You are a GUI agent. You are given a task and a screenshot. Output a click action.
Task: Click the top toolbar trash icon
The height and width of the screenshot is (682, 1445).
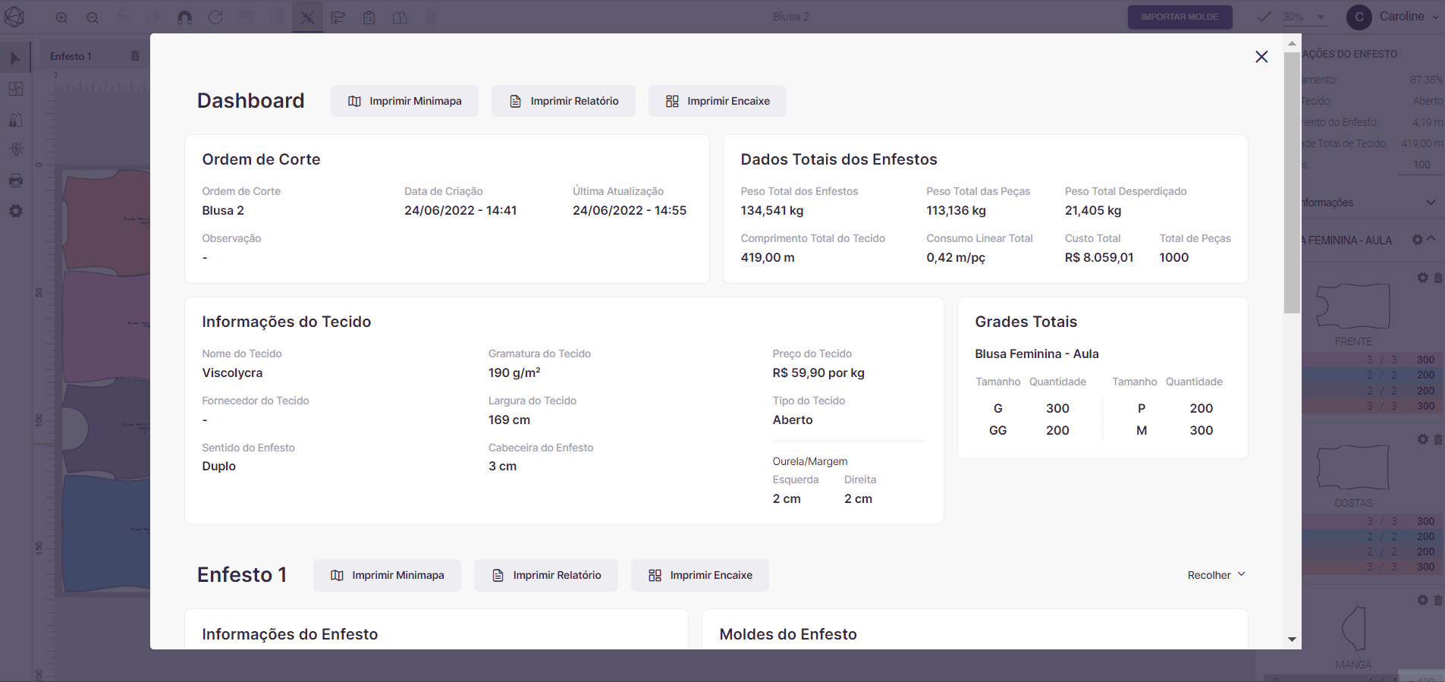[430, 17]
